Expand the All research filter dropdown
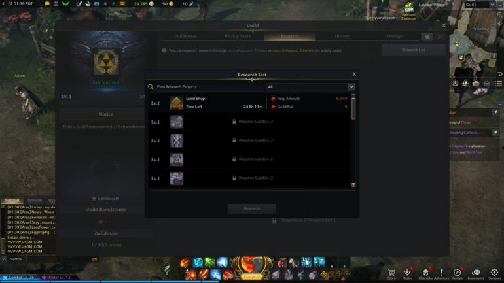 (351, 87)
